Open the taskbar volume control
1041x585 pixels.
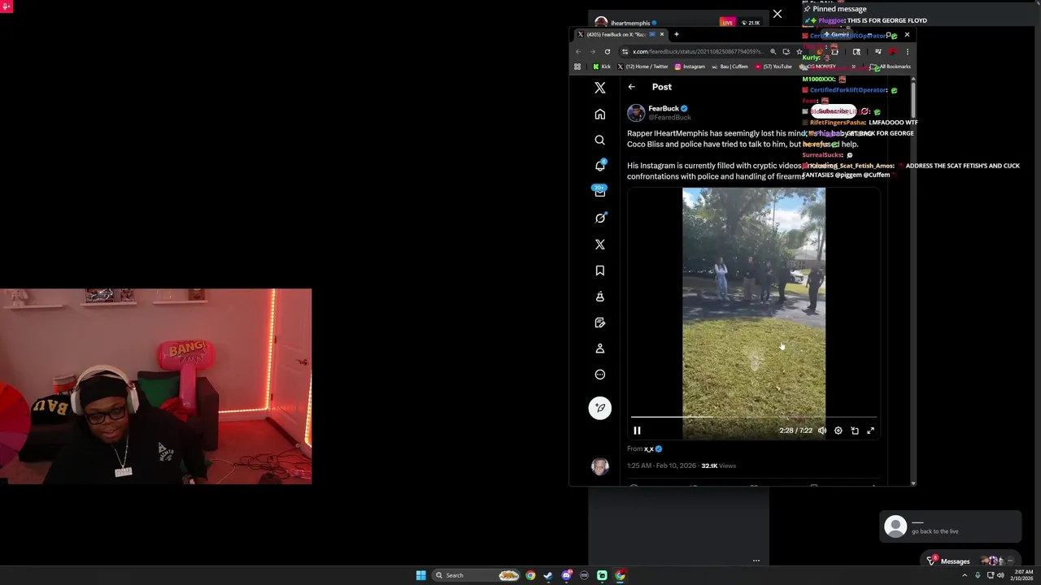[x=1000, y=575]
